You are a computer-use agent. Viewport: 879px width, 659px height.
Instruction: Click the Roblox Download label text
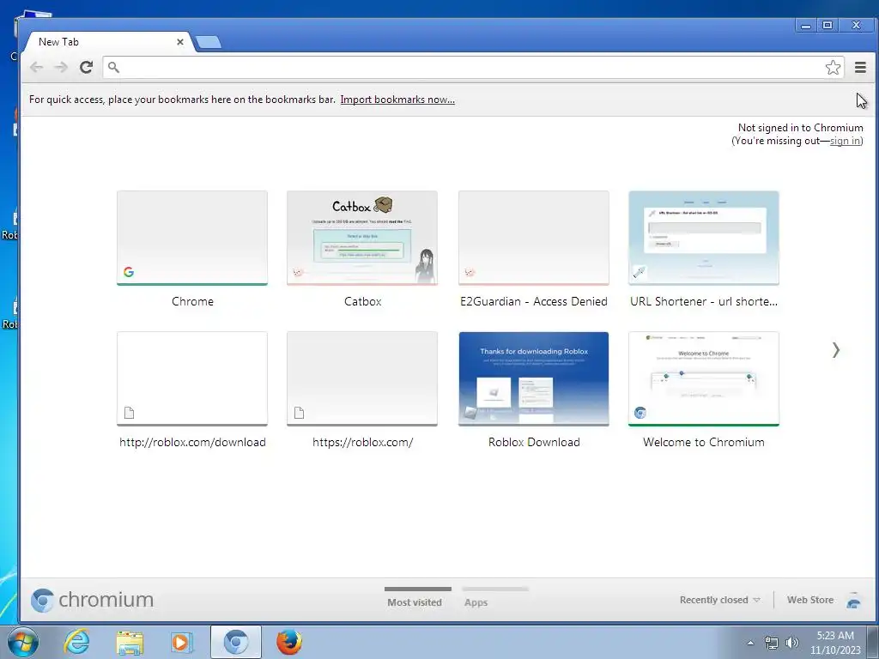(534, 442)
